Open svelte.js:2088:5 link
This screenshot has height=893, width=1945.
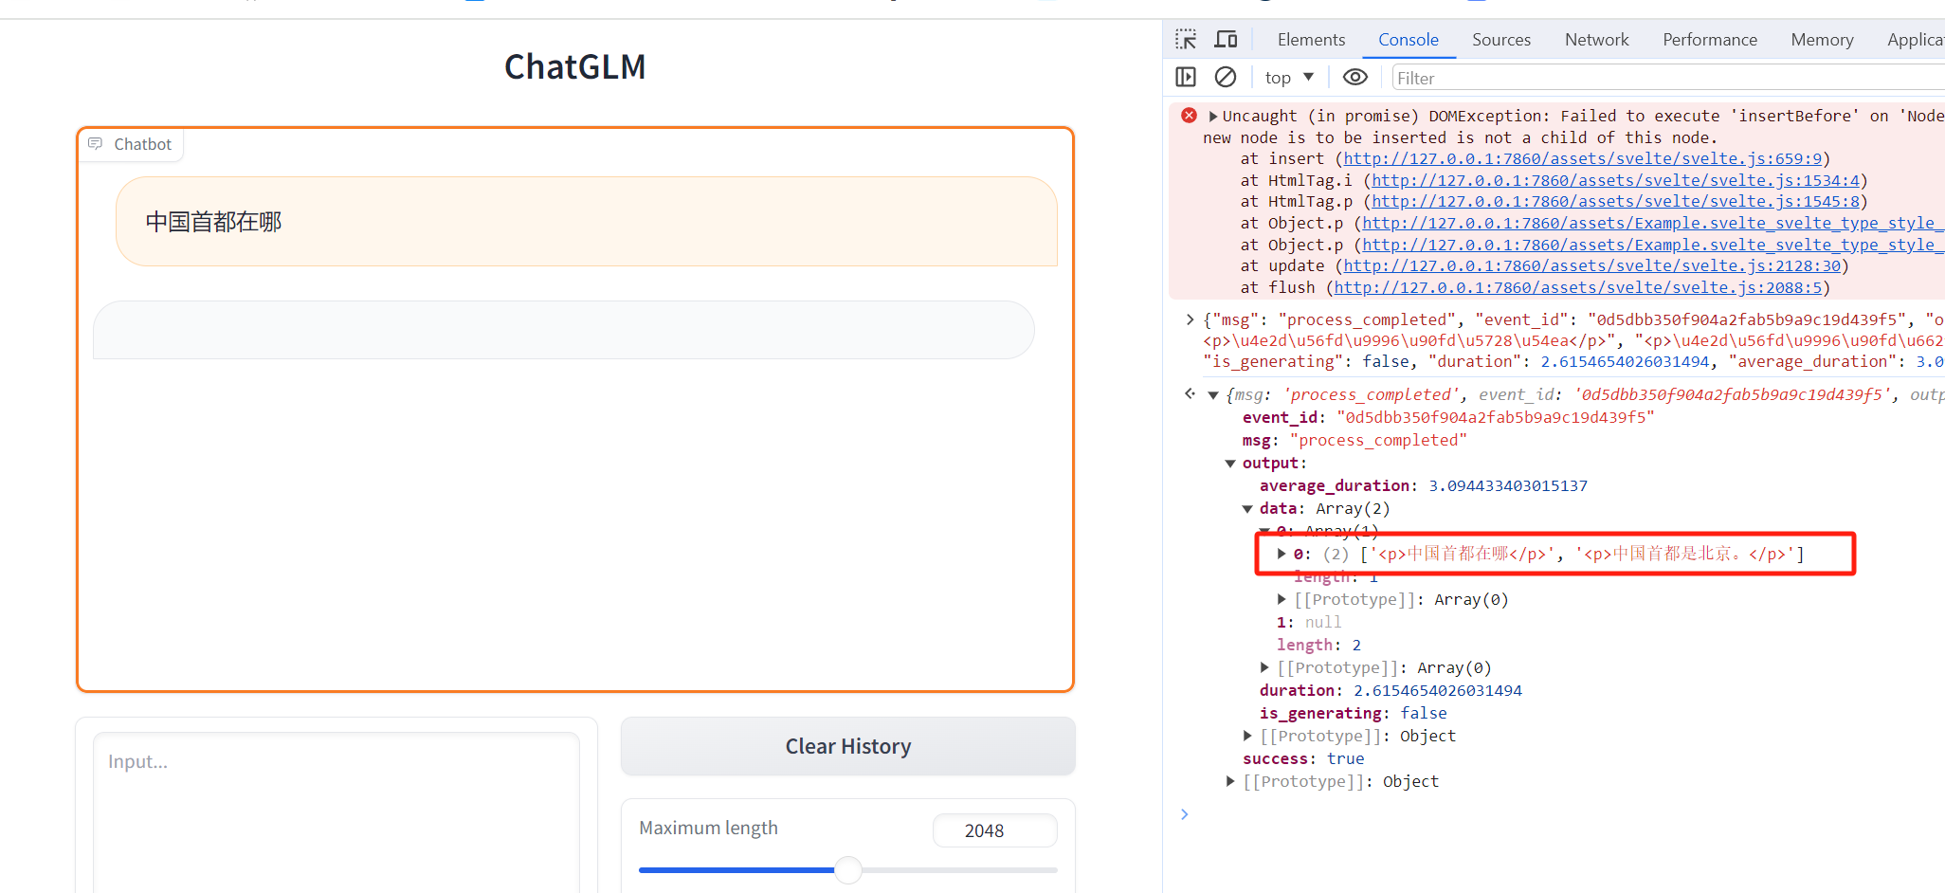1578,287
